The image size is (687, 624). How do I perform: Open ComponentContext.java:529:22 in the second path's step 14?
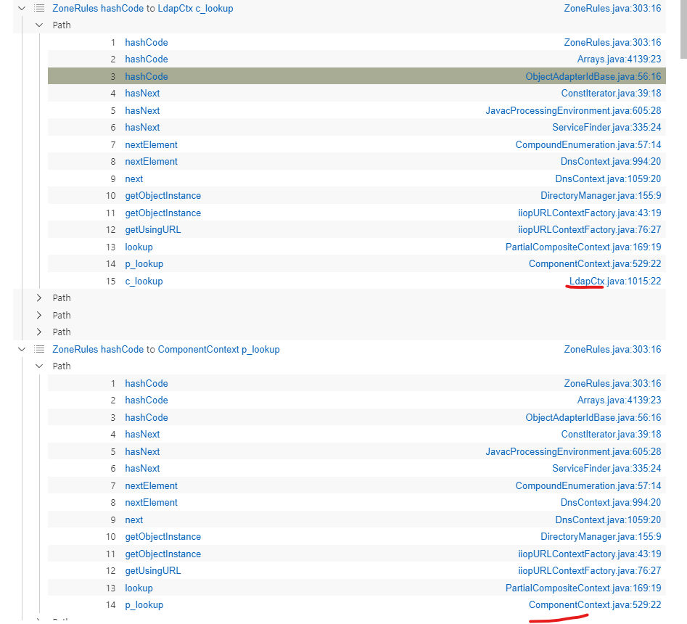pos(594,605)
